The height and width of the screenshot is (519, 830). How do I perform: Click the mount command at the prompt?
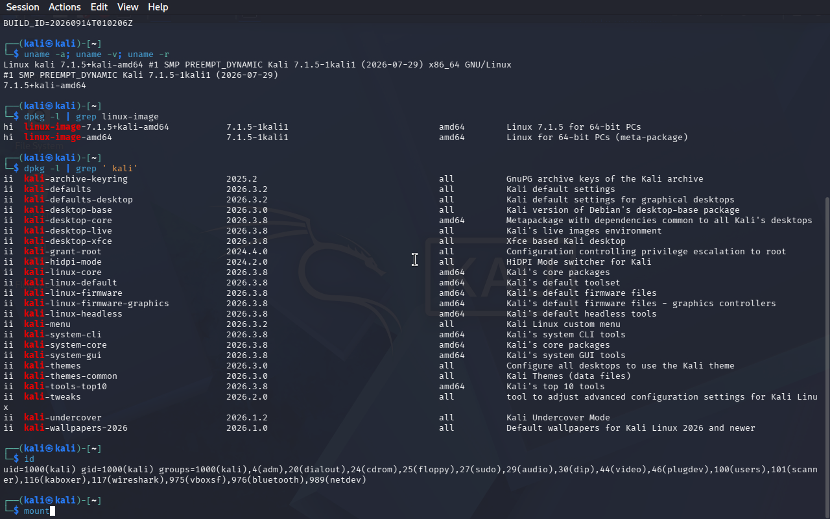coord(36,511)
